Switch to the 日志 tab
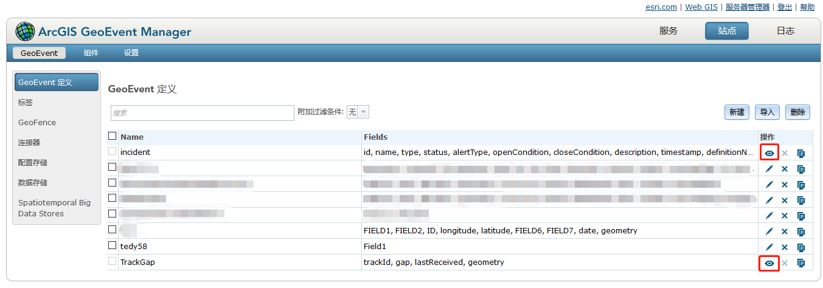The width and height of the screenshot is (823, 288). pyautogui.click(x=785, y=31)
